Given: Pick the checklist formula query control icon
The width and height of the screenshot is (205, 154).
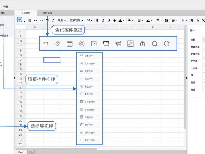Looking at the screenshot, I should coord(130,44).
